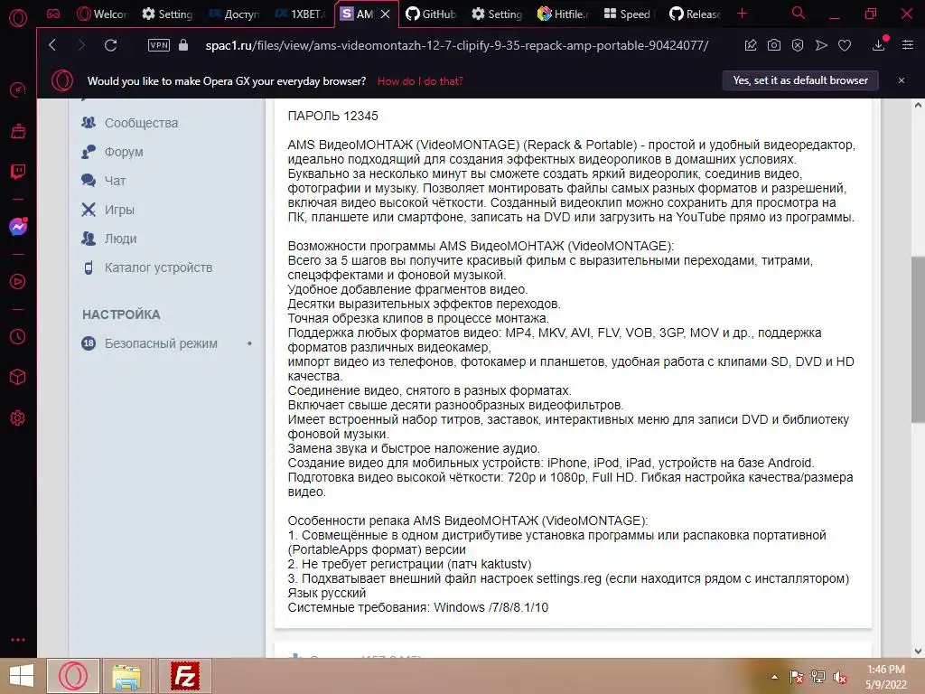Open the Player sidebar icon
This screenshot has width=925, height=694.
(x=18, y=282)
